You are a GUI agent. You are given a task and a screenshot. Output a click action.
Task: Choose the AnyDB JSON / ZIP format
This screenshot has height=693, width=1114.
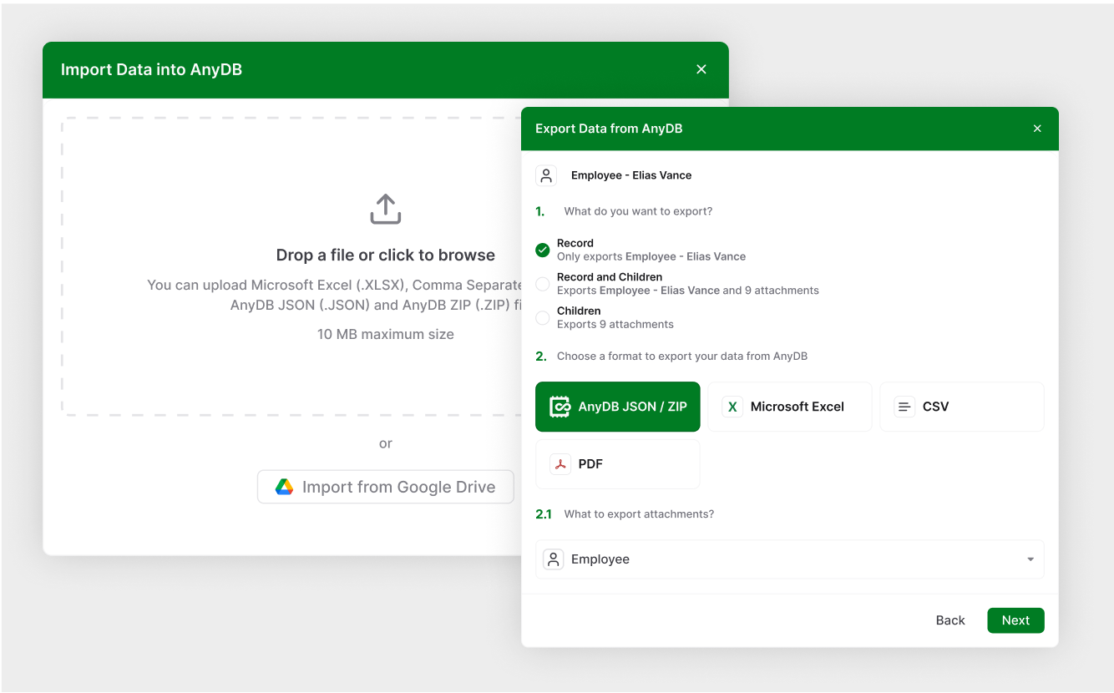click(x=618, y=407)
